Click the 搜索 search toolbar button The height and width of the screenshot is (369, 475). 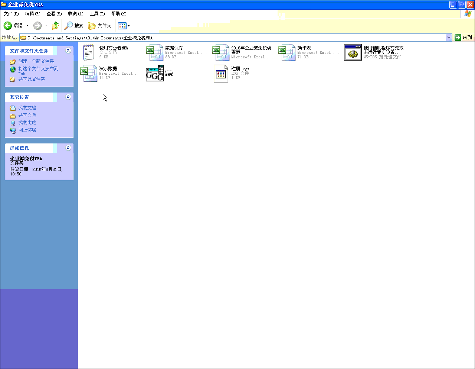[74, 26]
